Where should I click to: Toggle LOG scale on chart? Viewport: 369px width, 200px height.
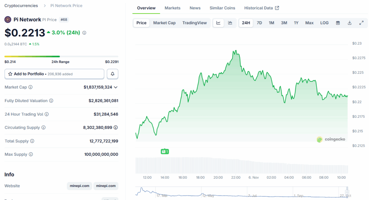pyautogui.click(x=324, y=23)
